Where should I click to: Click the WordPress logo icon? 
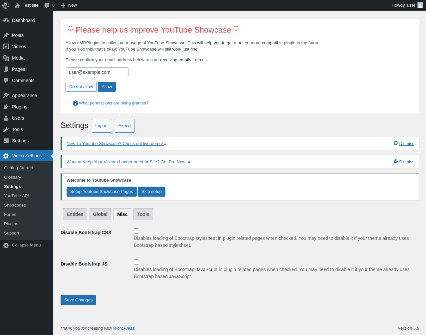pos(6,5)
